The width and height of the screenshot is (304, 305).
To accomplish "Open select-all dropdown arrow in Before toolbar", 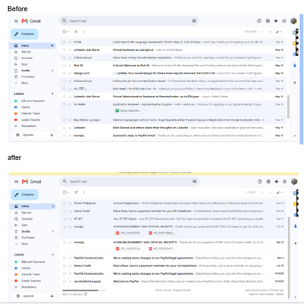I will (68, 32).
